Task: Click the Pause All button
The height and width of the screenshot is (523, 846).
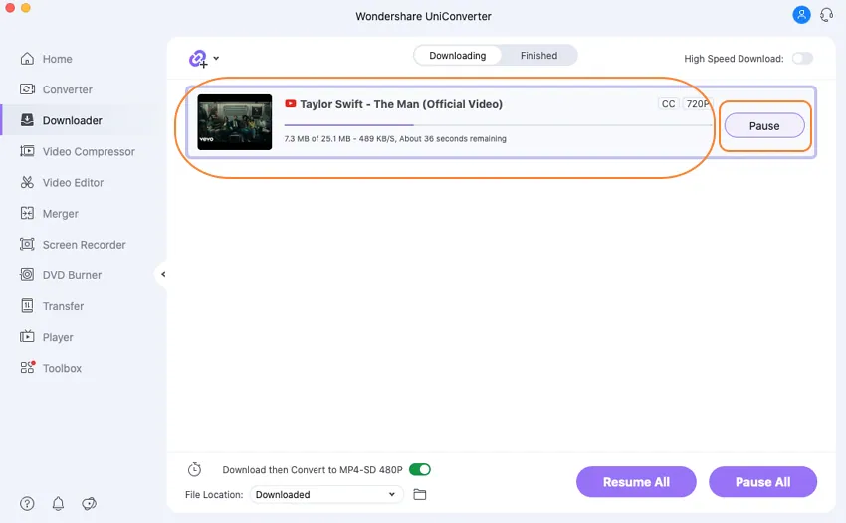Action: (762, 482)
